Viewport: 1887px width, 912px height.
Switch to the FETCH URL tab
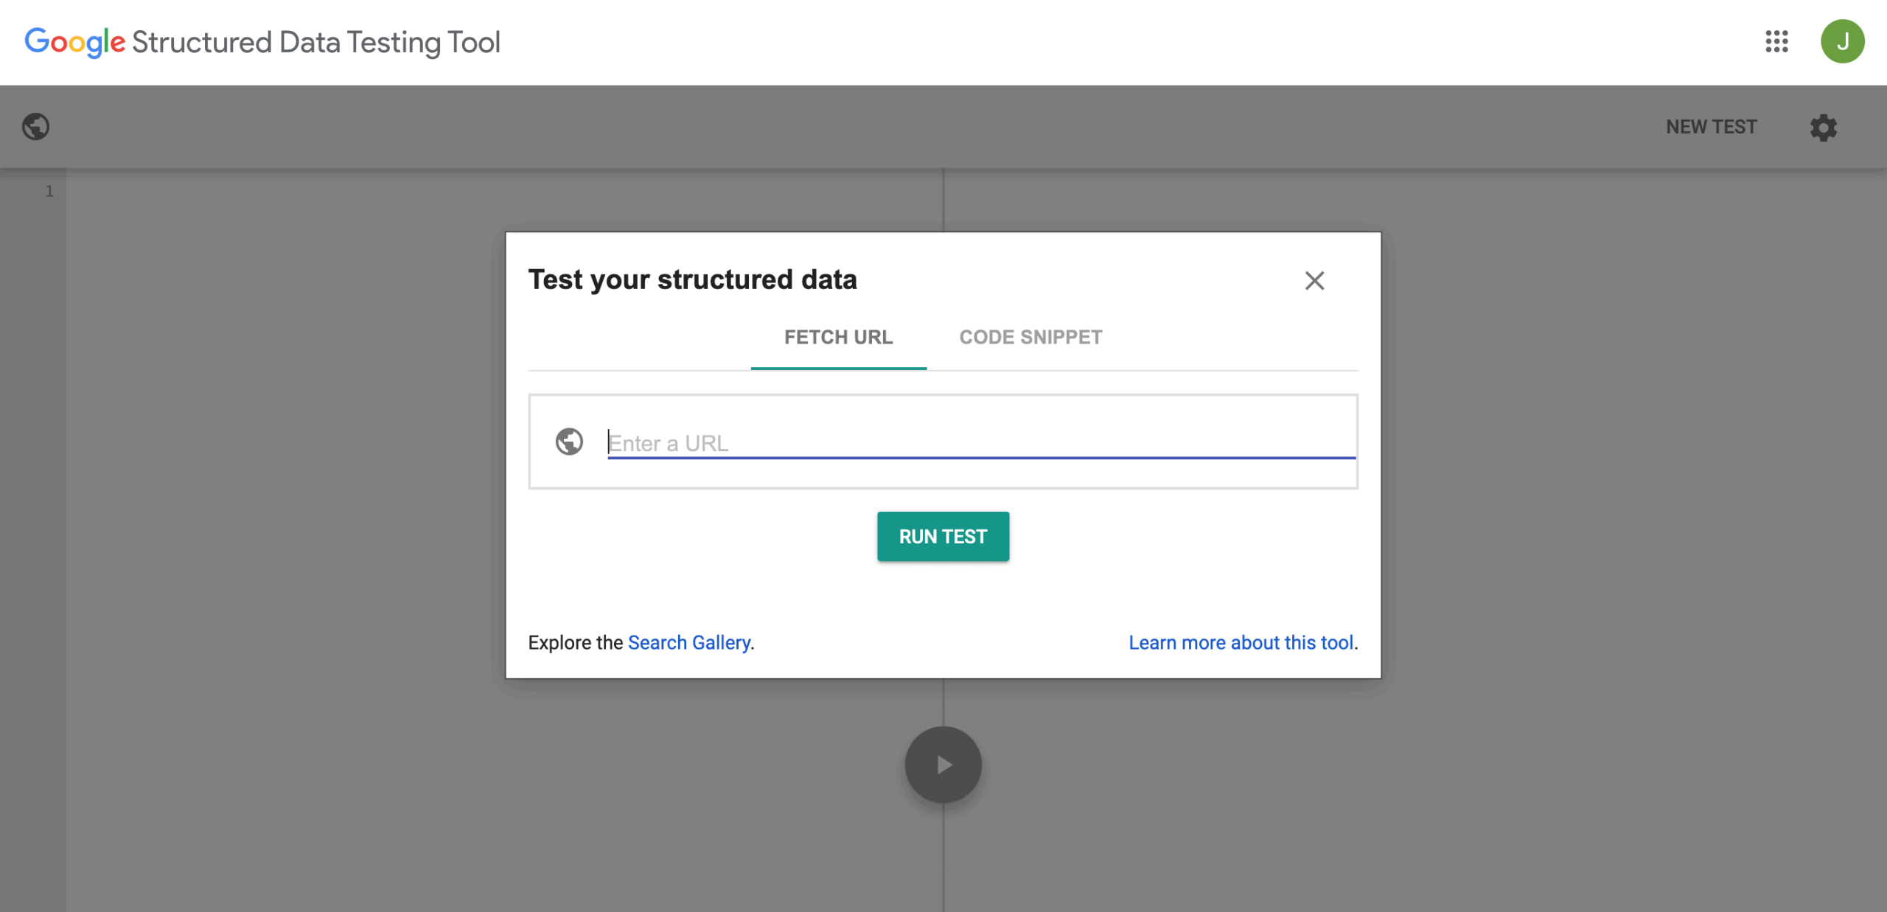point(838,337)
